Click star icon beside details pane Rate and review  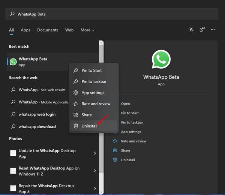click(x=115, y=141)
